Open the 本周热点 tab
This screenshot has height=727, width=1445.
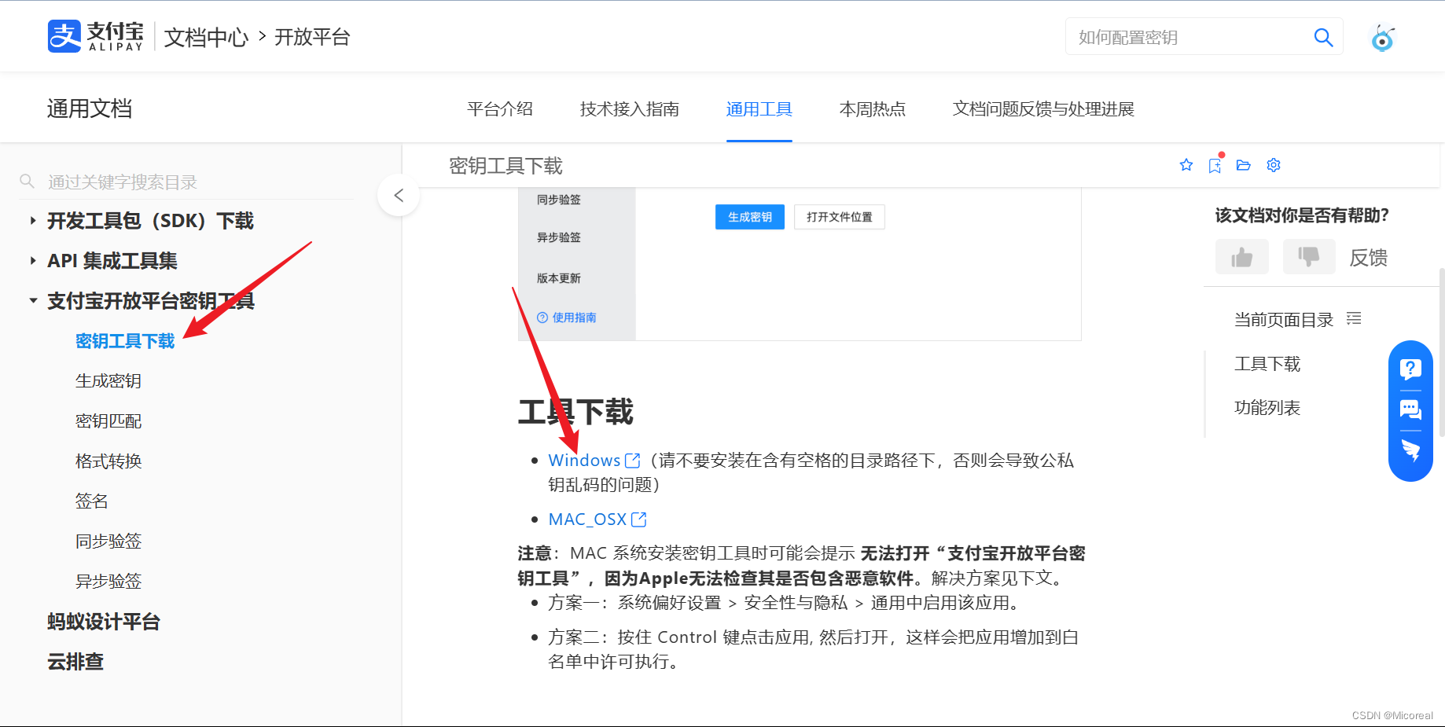point(873,109)
